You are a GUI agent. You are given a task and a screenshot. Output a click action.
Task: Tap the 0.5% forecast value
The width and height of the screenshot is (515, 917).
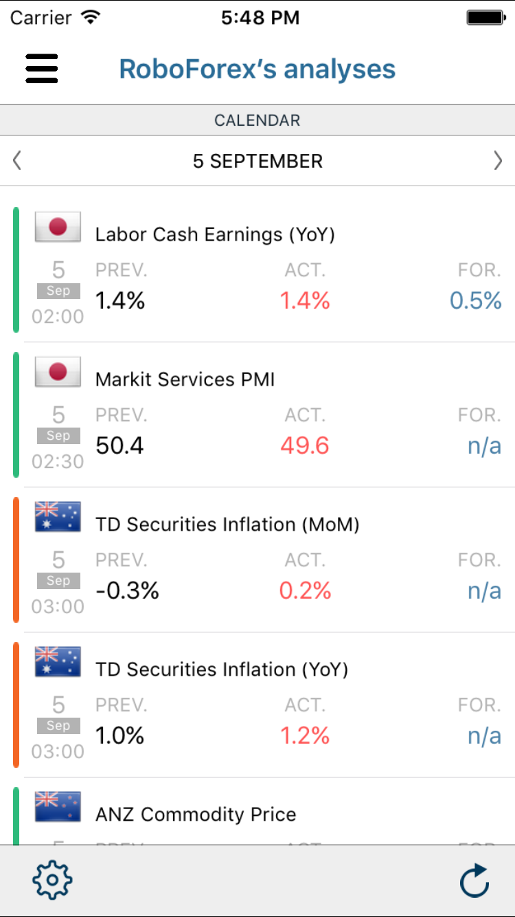pyautogui.click(x=475, y=300)
